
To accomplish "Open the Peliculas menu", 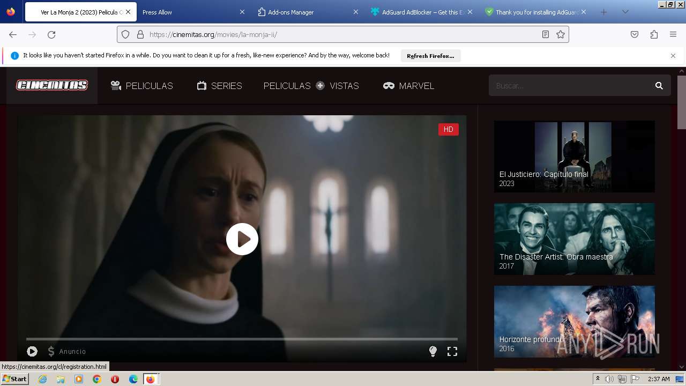I will pos(141,86).
